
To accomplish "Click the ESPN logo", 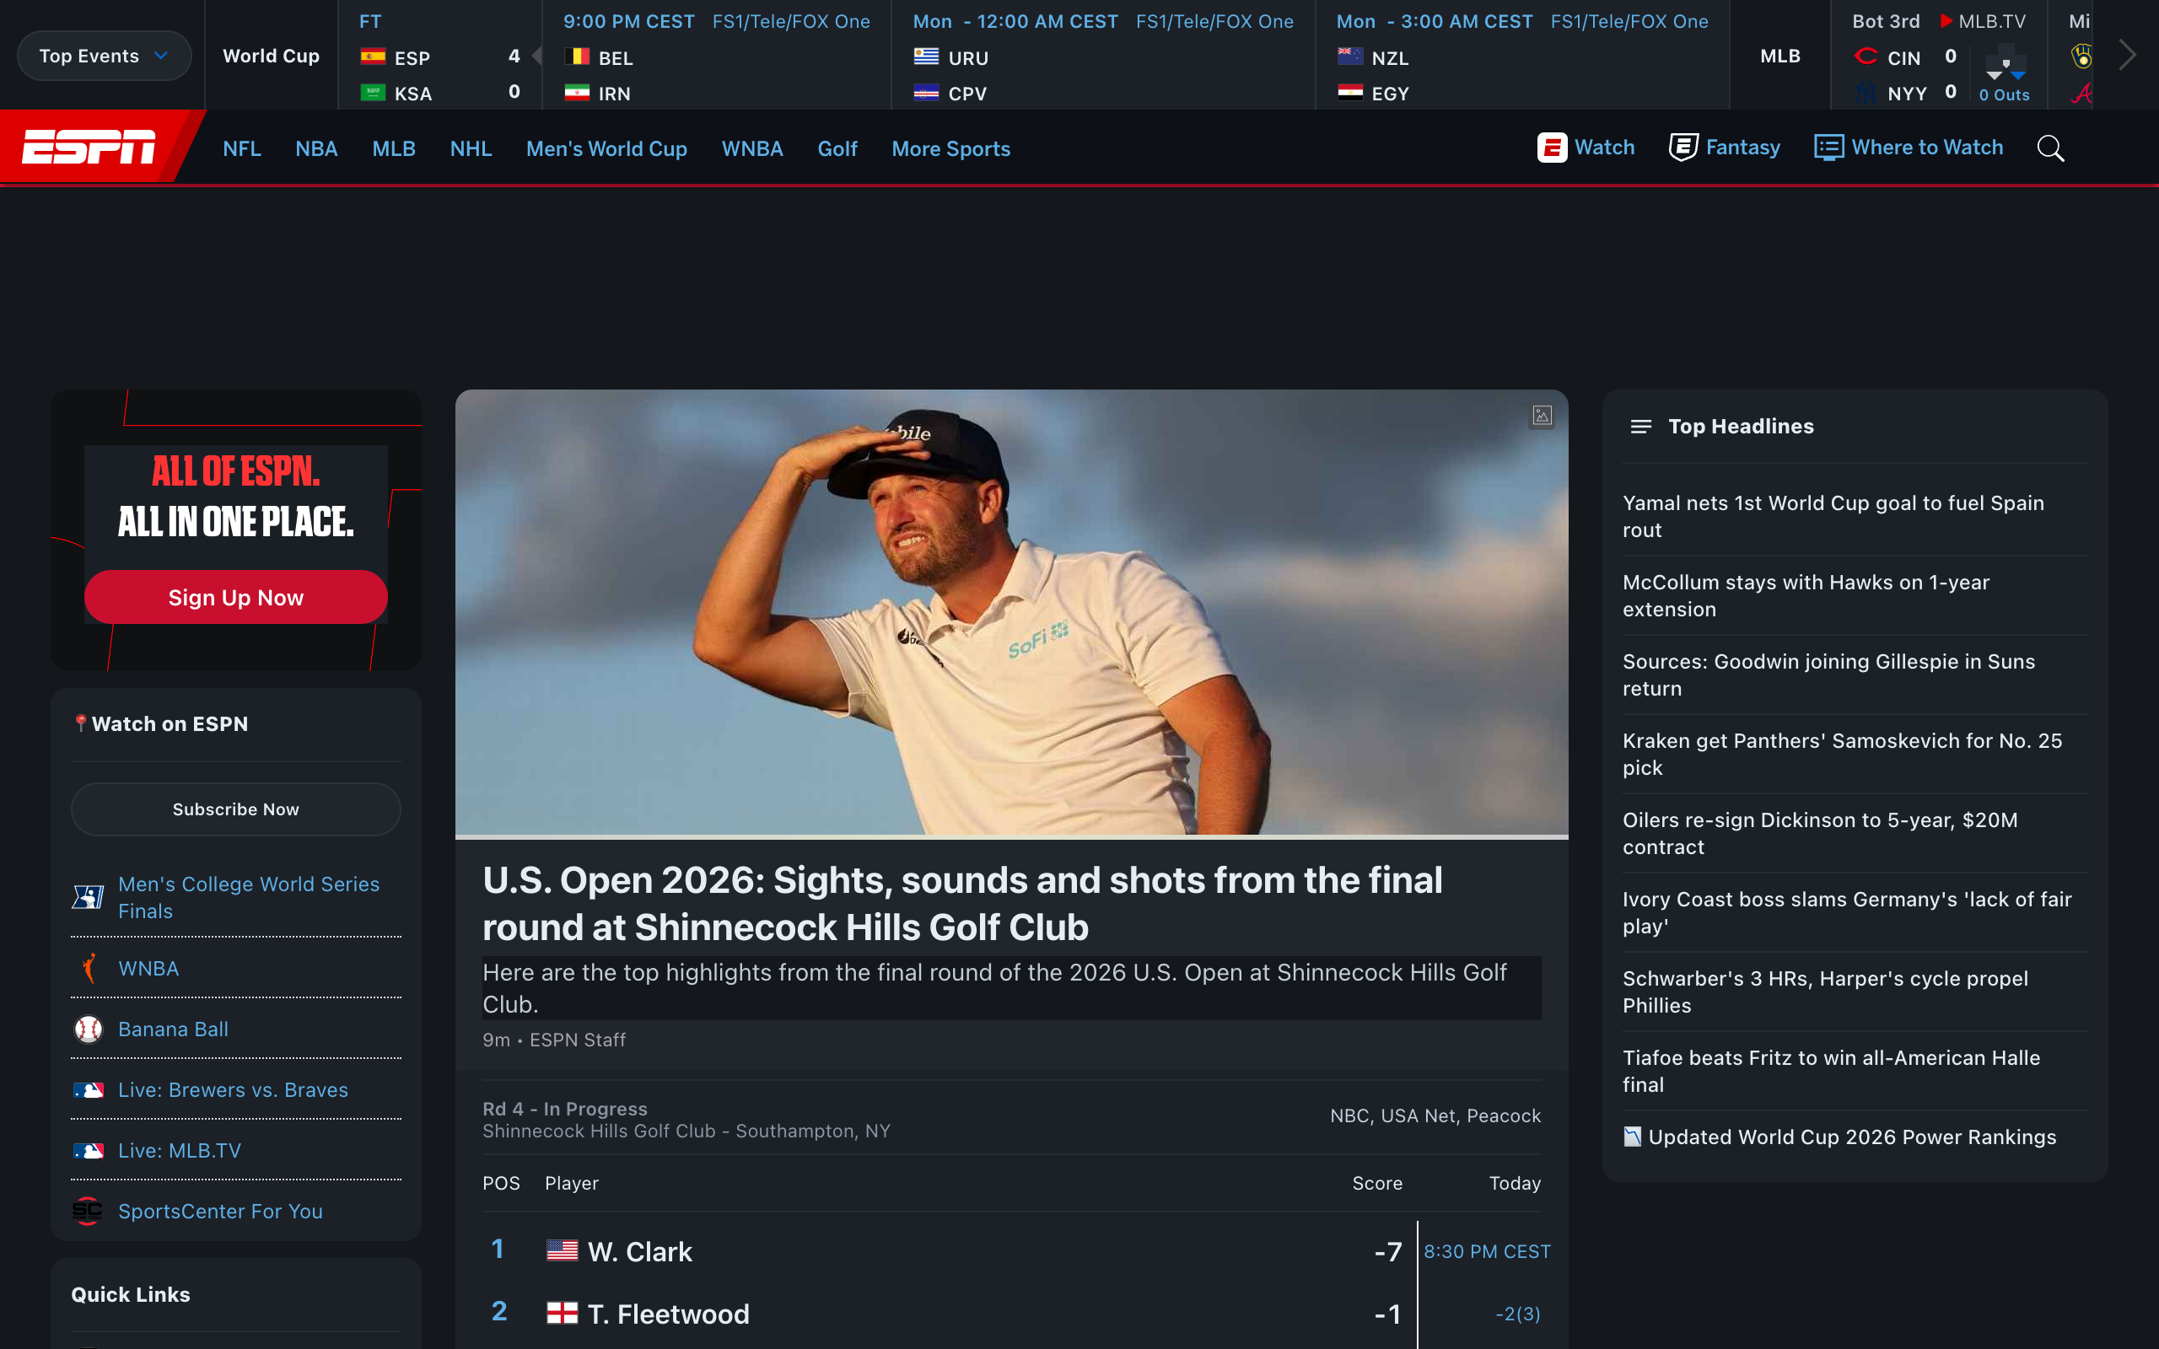I will coord(89,148).
